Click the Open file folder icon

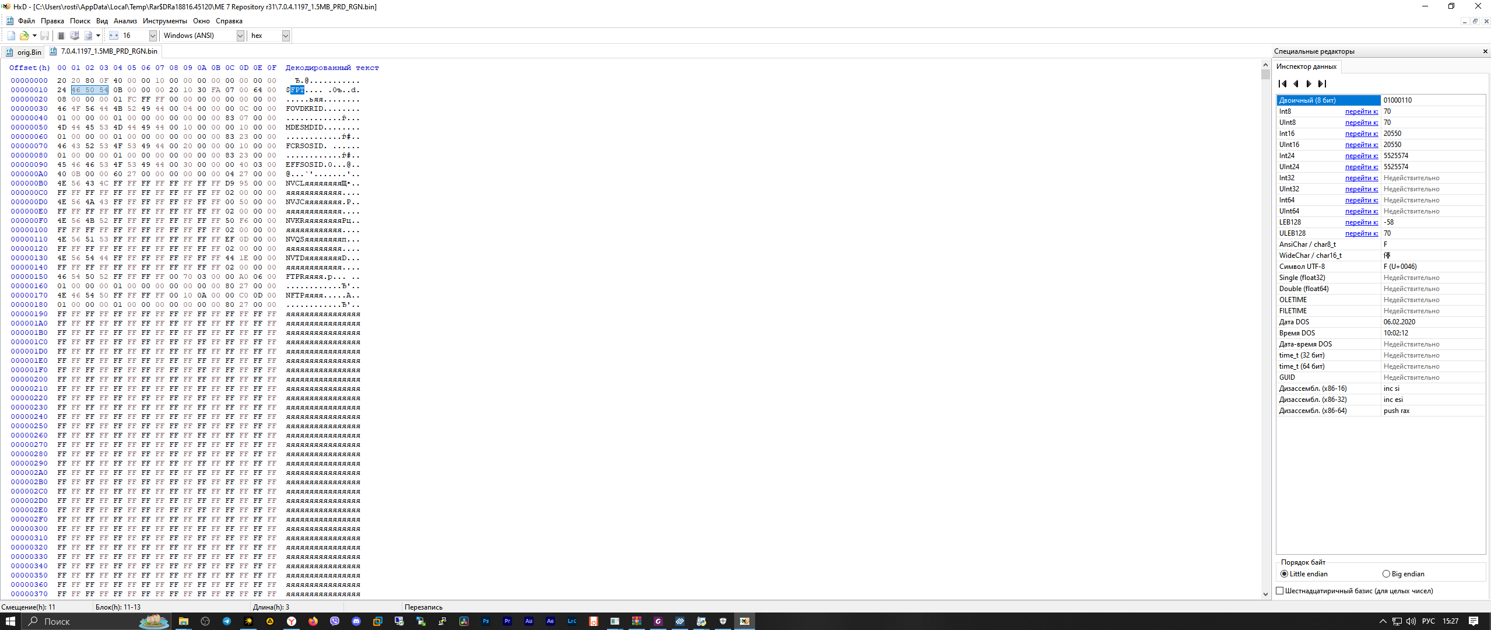click(24, 36)
